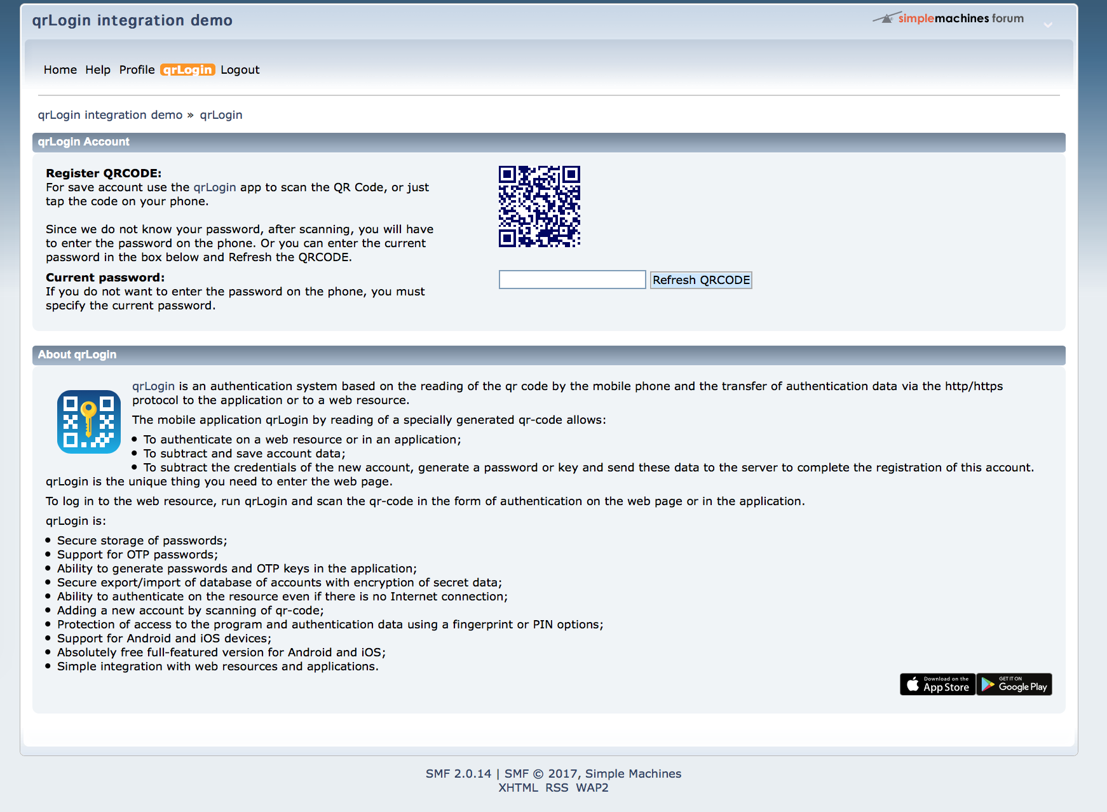Open the Profile menu item
Viewport: 1107px width, 812px height.
click(x=137, y=70)
